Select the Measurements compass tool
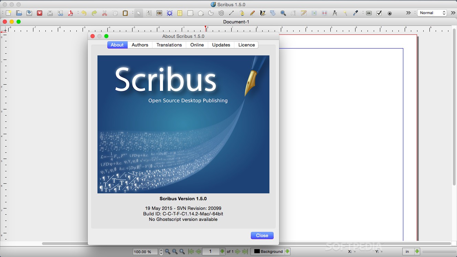457x257 pixels. tap(335, 13)
